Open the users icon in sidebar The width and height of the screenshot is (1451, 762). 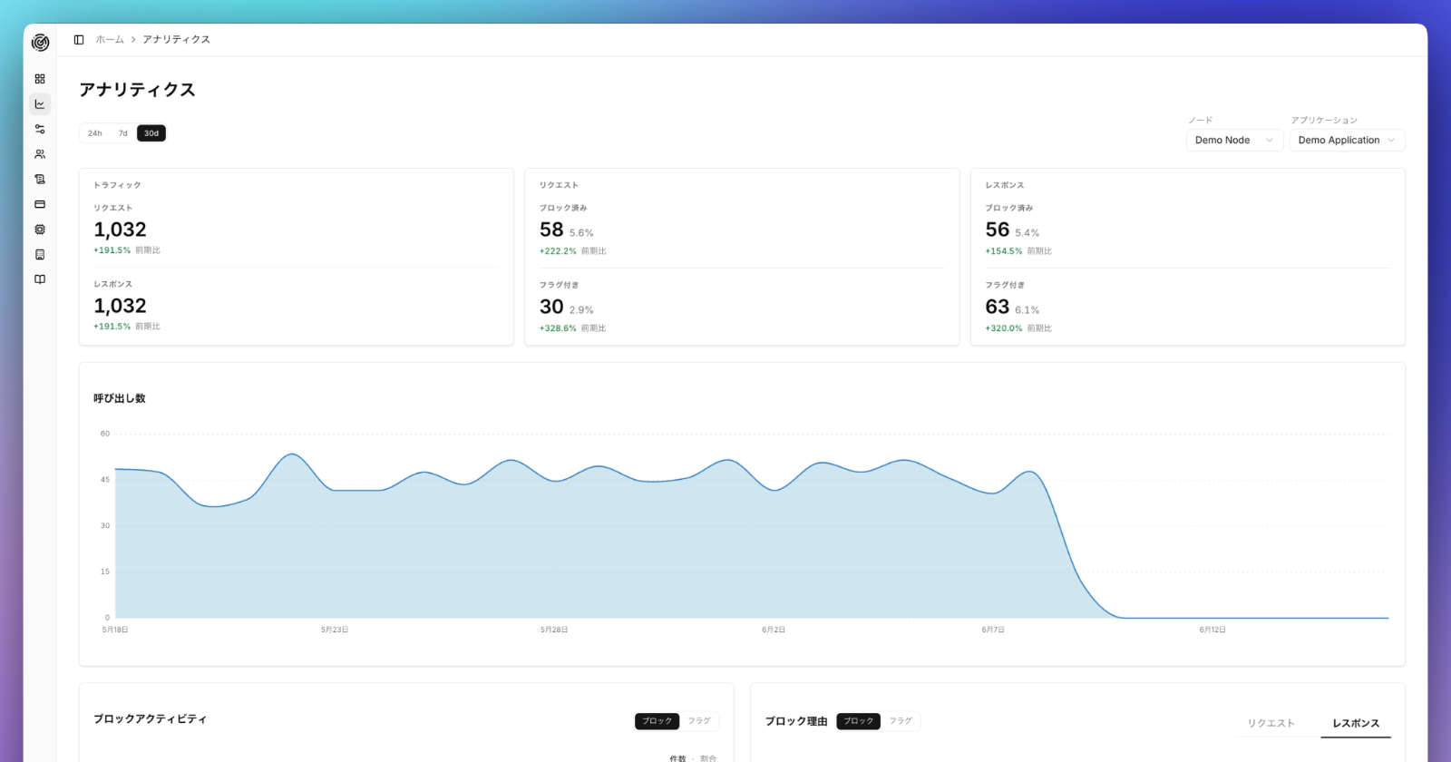pos(40,154)
